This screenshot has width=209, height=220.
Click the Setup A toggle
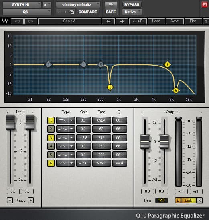coord(69,21)
